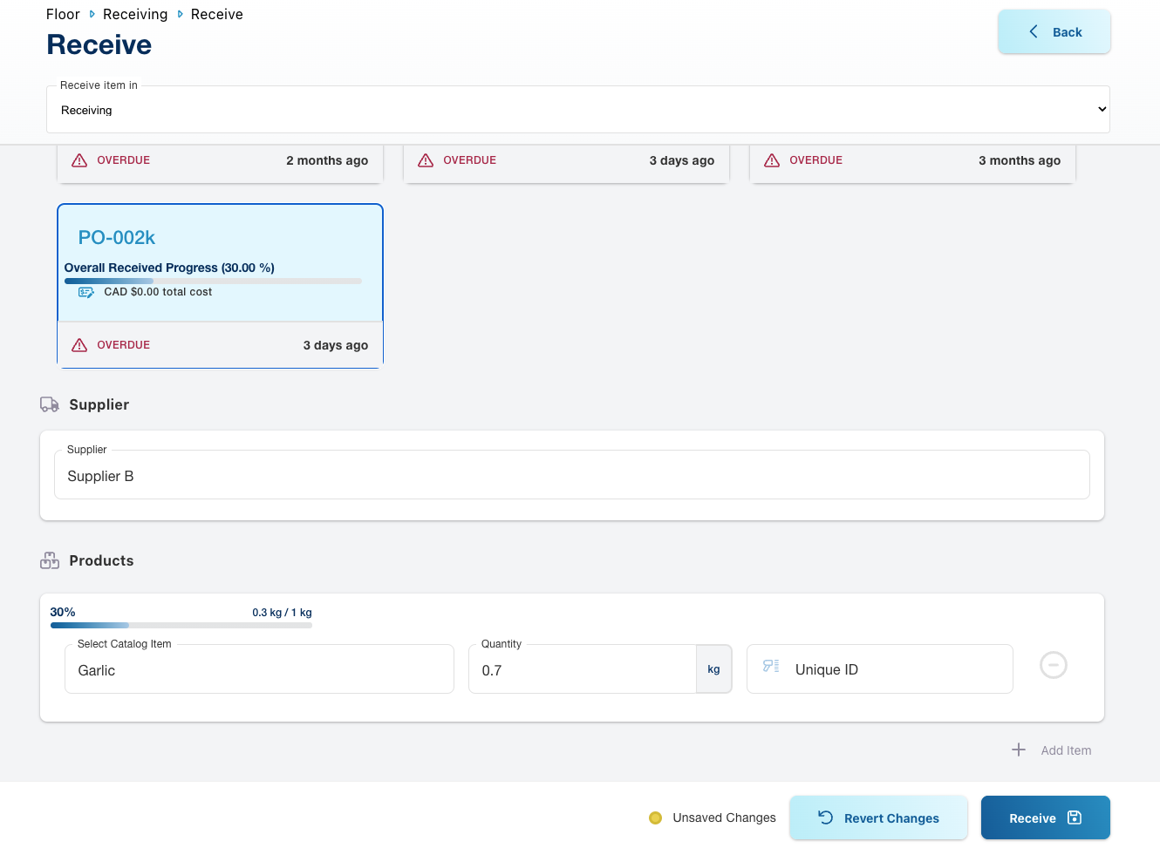Click the Supplier truck icon

(x=50, y=404)
